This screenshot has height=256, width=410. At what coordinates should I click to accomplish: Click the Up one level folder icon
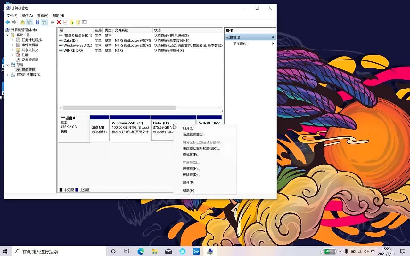click(x=22, y=22)
